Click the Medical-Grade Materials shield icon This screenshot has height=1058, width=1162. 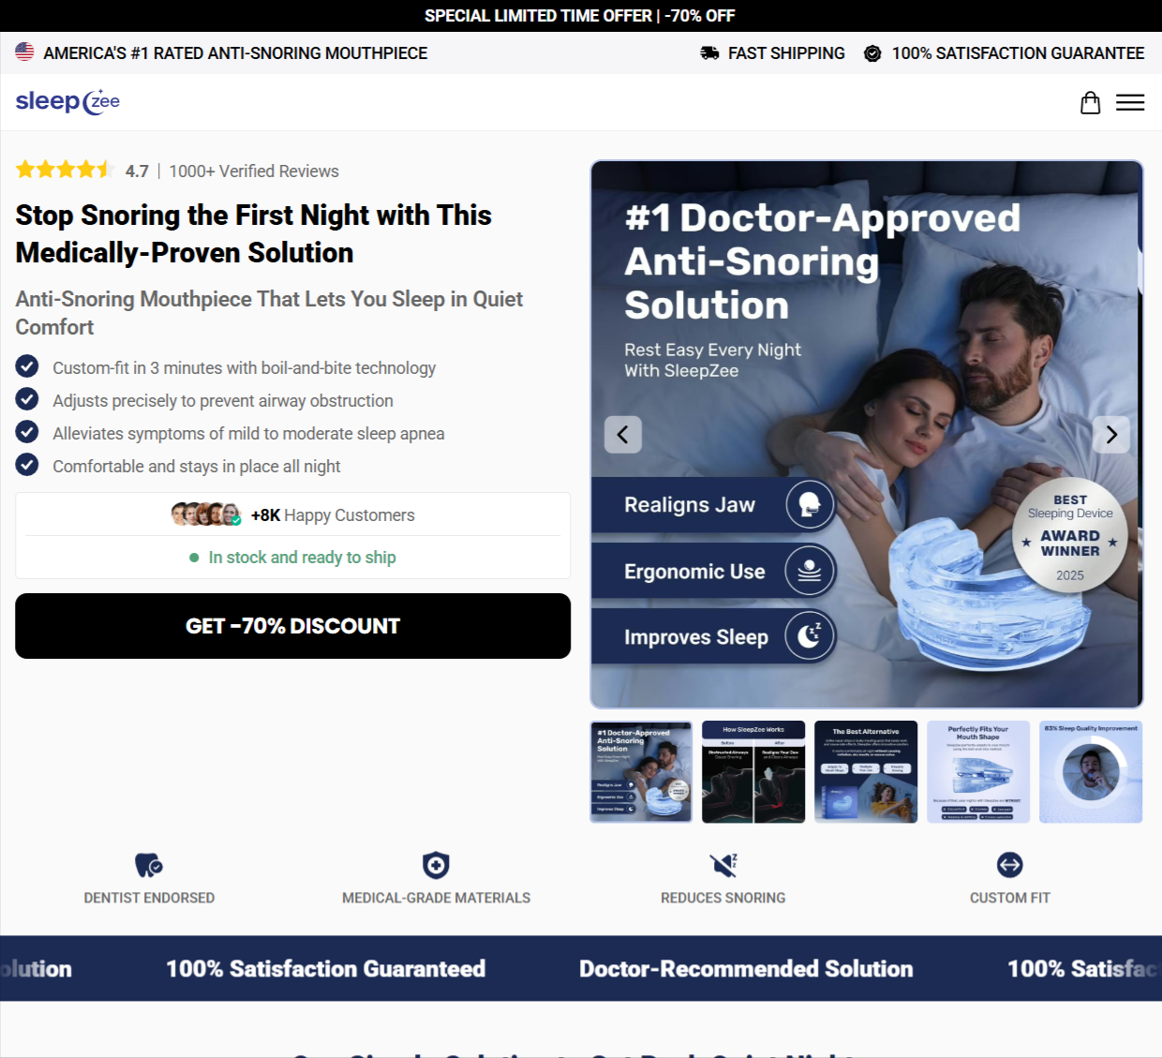click(436, 865)
